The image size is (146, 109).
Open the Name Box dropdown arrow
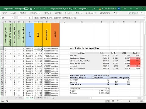coord(13,18)
